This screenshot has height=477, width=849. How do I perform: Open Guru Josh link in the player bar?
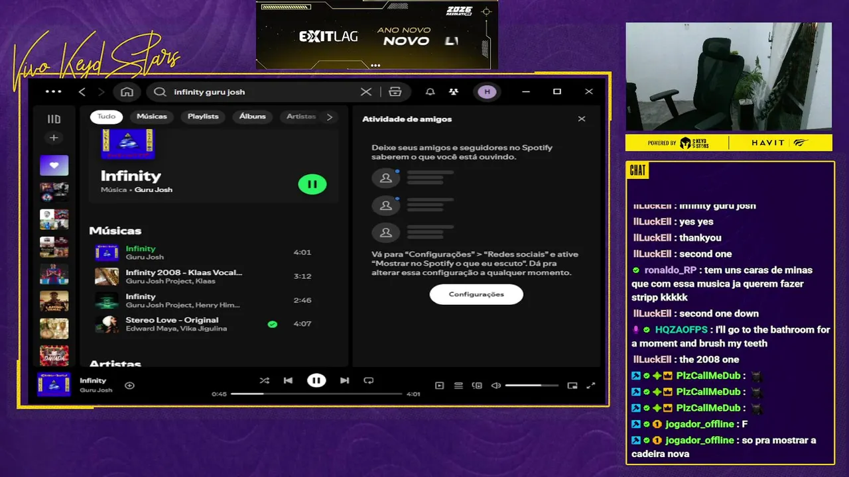tap(96, 390)
